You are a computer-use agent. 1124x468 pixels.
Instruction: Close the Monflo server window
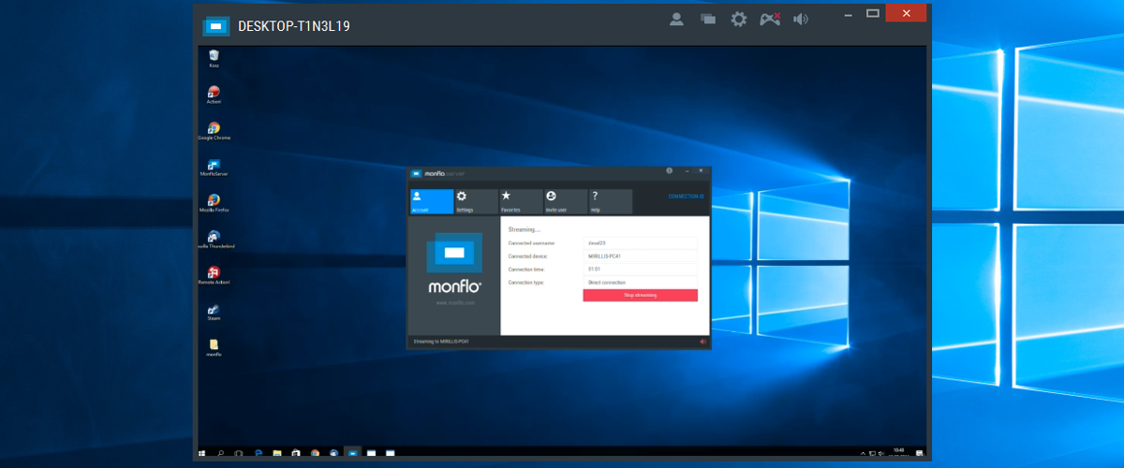[x=701, y=171]
